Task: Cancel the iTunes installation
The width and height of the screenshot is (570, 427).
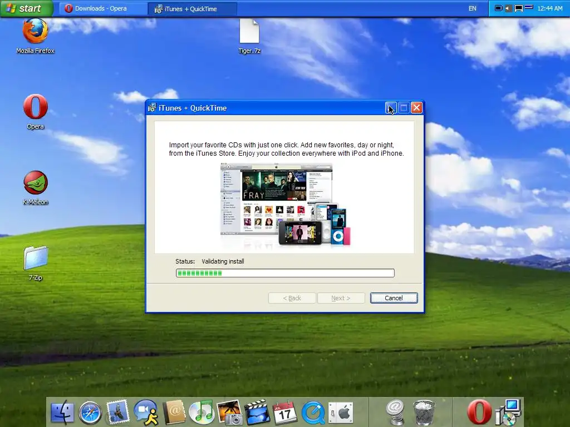Action: (394, 298)
